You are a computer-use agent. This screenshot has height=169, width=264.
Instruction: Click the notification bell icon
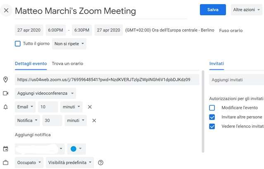pos(6,107)
